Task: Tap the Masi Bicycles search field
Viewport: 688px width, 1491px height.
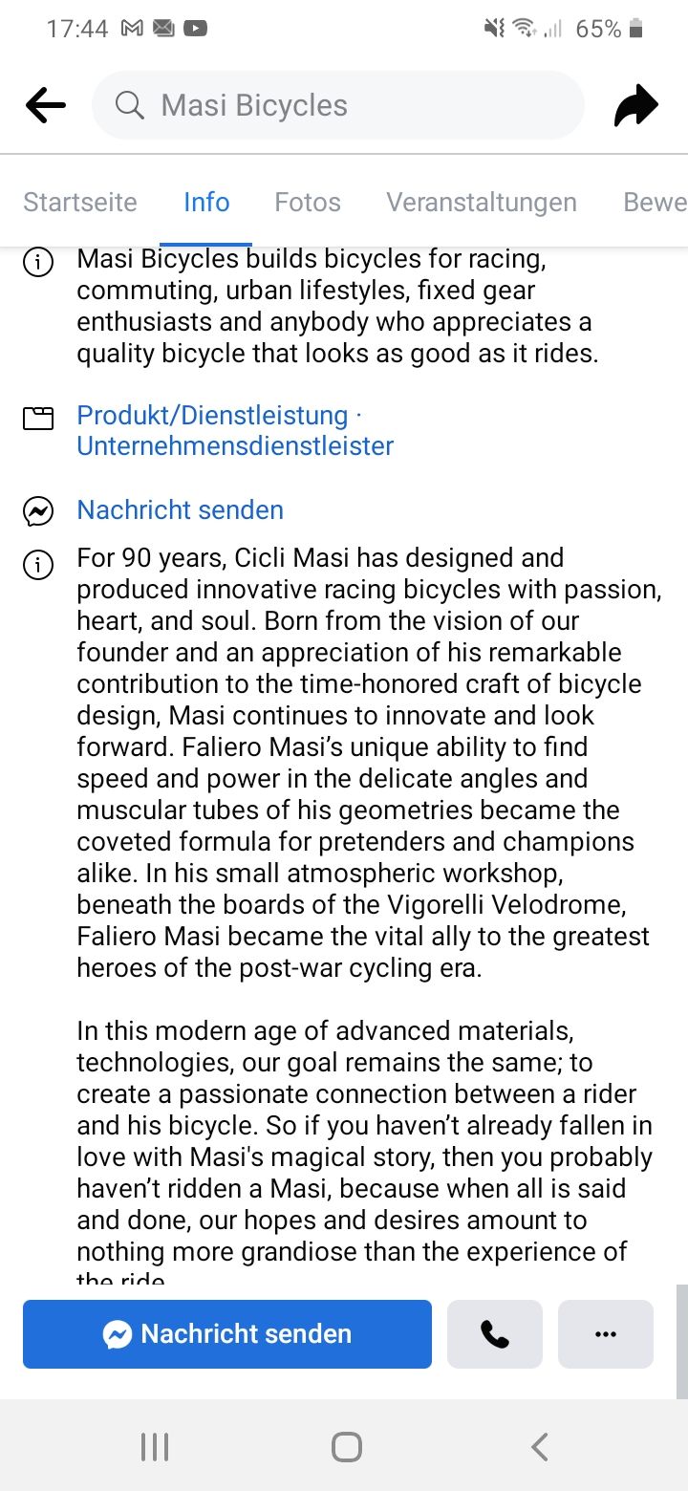Action: coord(338,105)
